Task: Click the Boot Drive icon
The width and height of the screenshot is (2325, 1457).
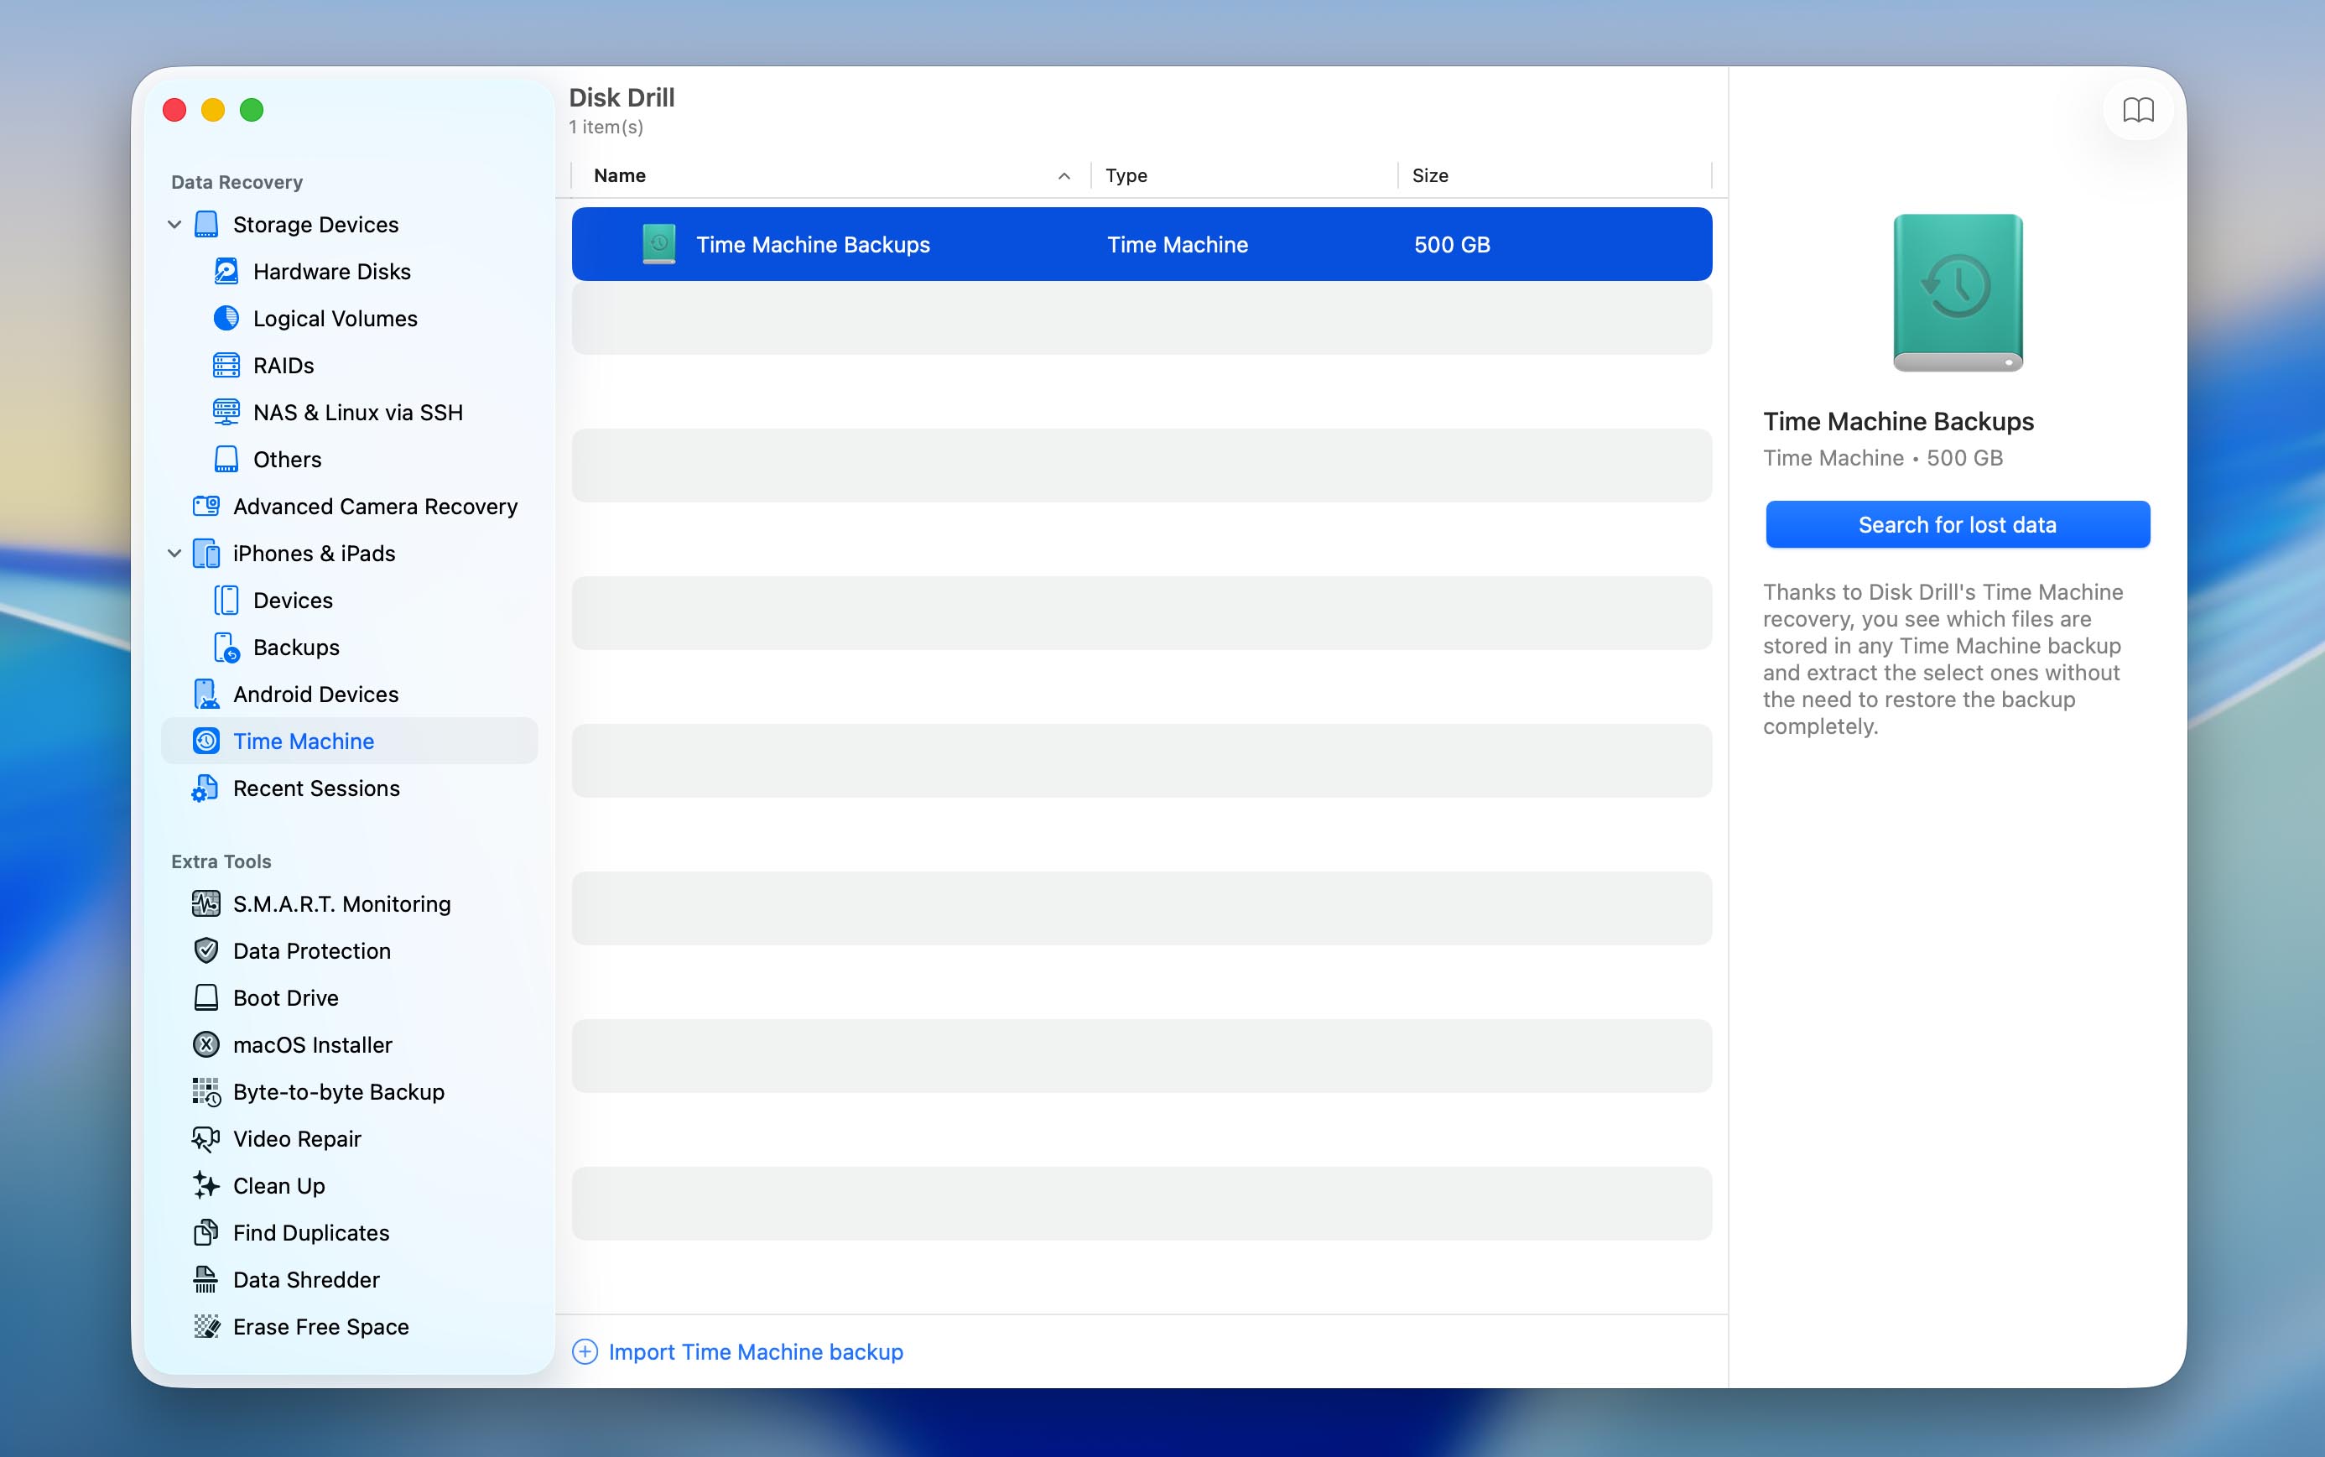Action: (x=206, y=997)
